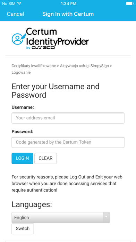Tap the 1:34 PM clock
This screenshot has width=136, height=242.
68,3
